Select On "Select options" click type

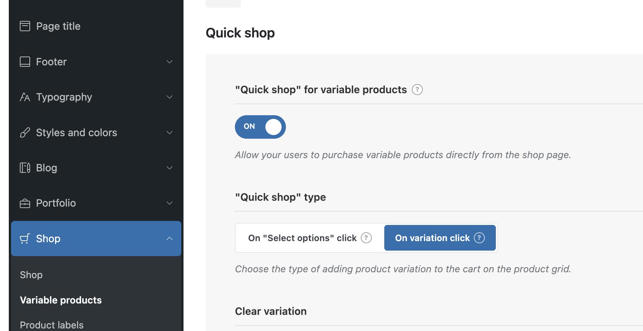click(x=302, y=238)
